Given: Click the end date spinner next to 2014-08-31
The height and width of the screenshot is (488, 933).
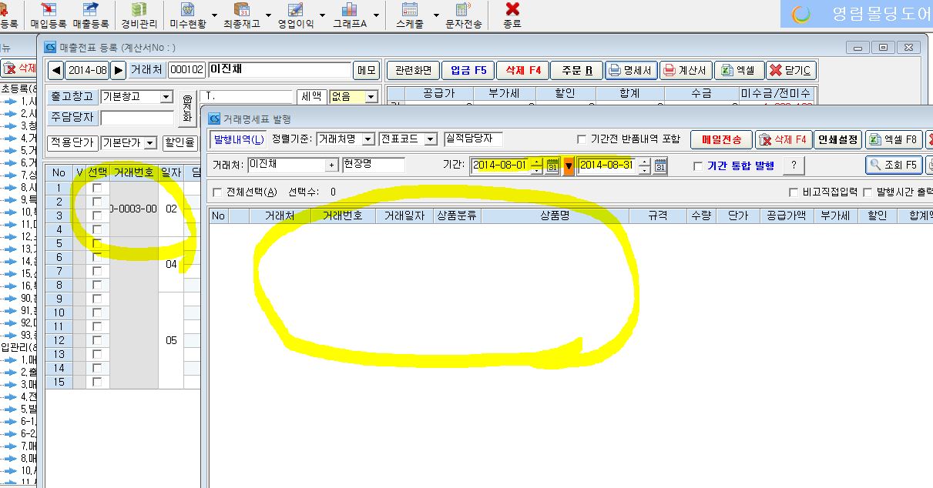Looking at the screenshot, I should tap(645, 165).
